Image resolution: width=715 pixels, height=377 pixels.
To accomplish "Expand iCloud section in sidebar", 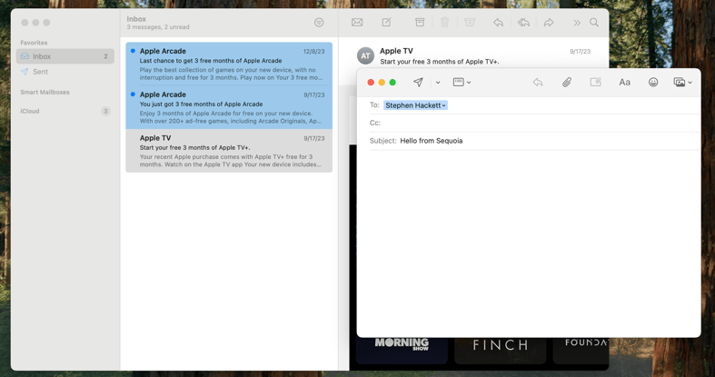I will tap(30, 111).
